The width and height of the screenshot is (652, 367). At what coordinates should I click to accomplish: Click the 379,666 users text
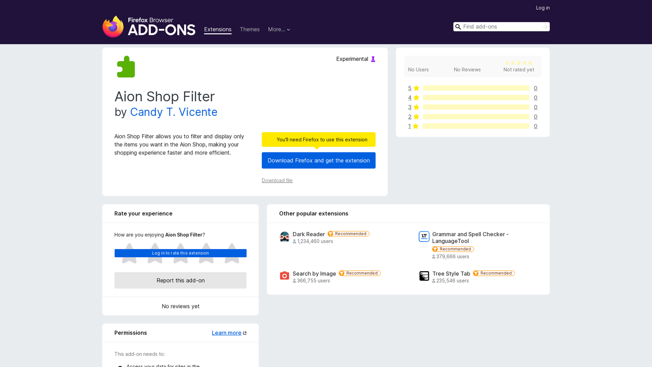click(453, 256)
